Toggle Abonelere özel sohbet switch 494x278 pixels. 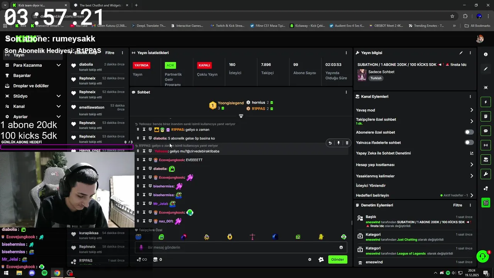[469, 132]
